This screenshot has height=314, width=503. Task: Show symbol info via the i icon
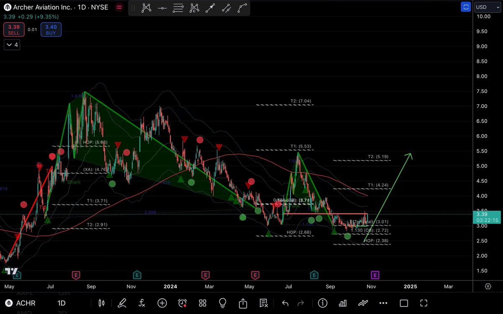coord(322,303)
